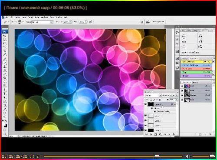Screen dimensions: 217x160
Task: Click the green item in the Actions panel
Action: tap(196, 72)
